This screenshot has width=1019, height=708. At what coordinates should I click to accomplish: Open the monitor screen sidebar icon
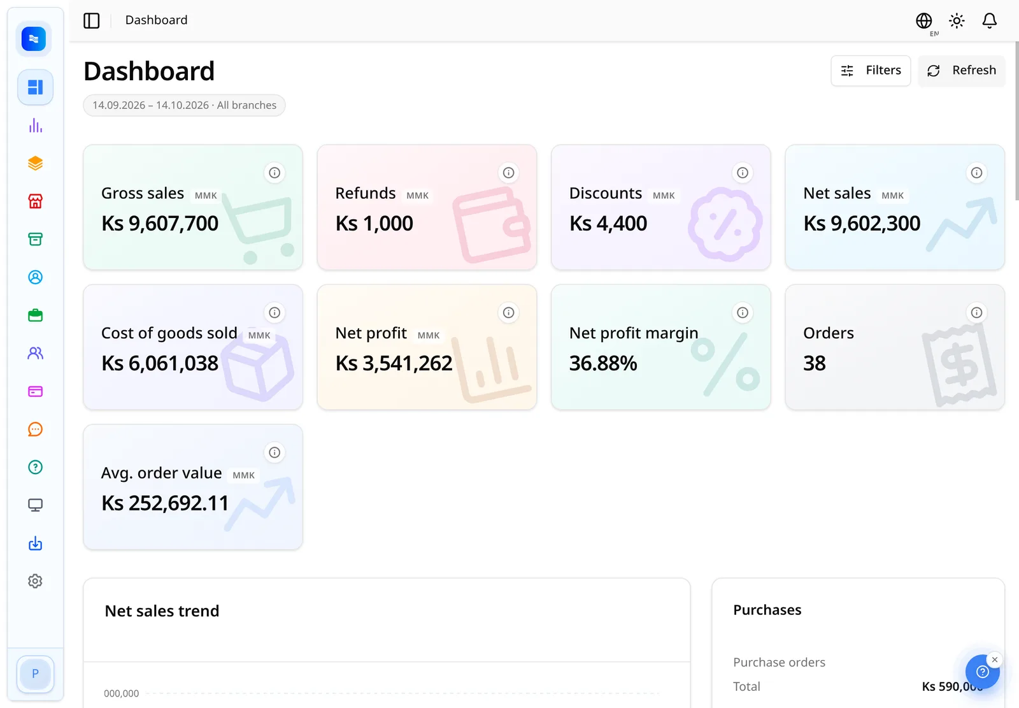35,505
